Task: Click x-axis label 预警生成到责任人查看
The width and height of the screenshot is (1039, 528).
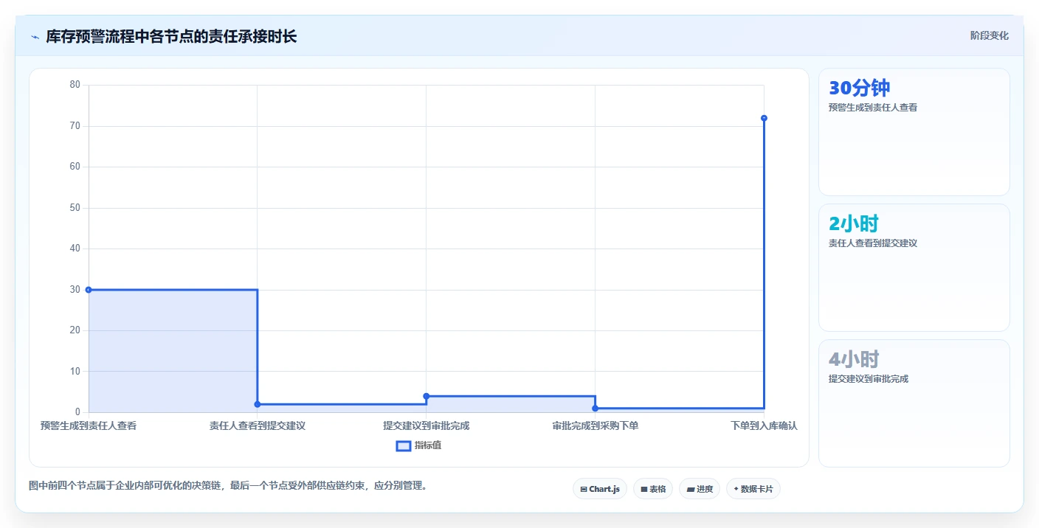Action: click(x=89, y=425)
